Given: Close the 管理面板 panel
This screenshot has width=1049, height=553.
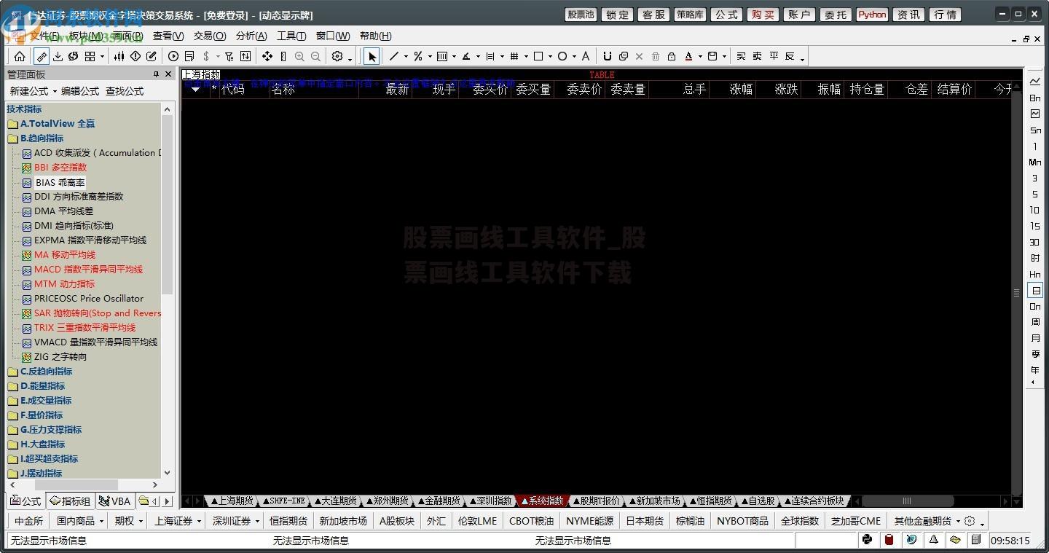Looking at the screenshot, I should click(169, 74).
